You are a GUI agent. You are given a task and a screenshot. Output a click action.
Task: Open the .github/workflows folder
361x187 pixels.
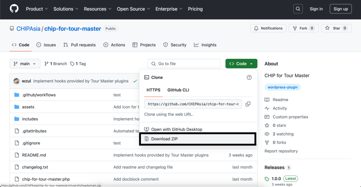click(39, 95)
